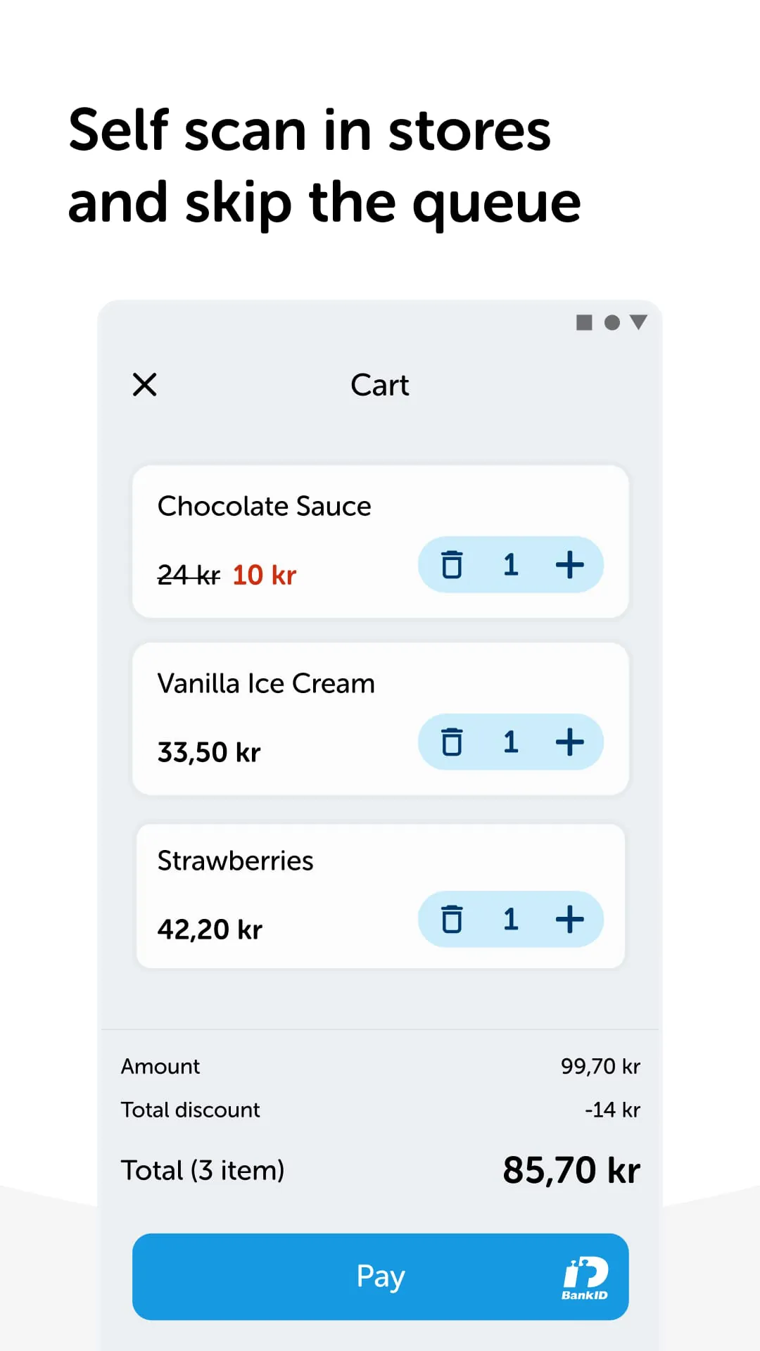This screenshot has width=760, height=1351.
Task: Delete Chocolate Sauce with trash icon
Action: (x=452, y=564)
